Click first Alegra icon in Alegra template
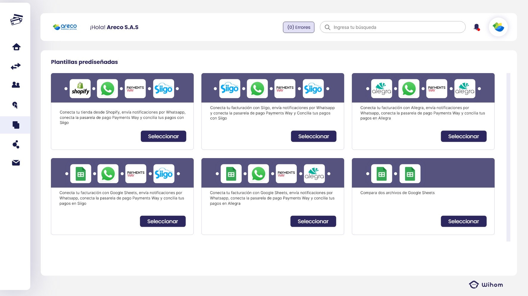528x296 pixels. tap(381, 89)
